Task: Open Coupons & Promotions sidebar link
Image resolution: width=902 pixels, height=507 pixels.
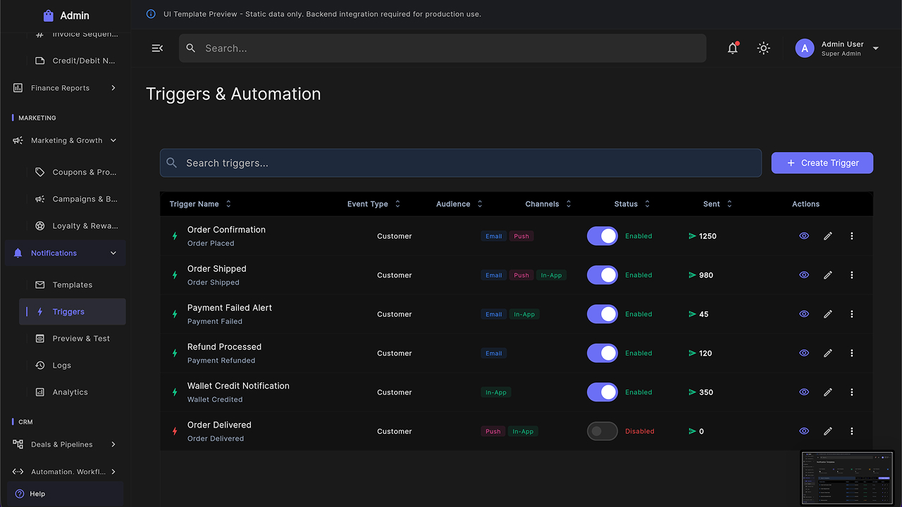Action: pos(73,172)
